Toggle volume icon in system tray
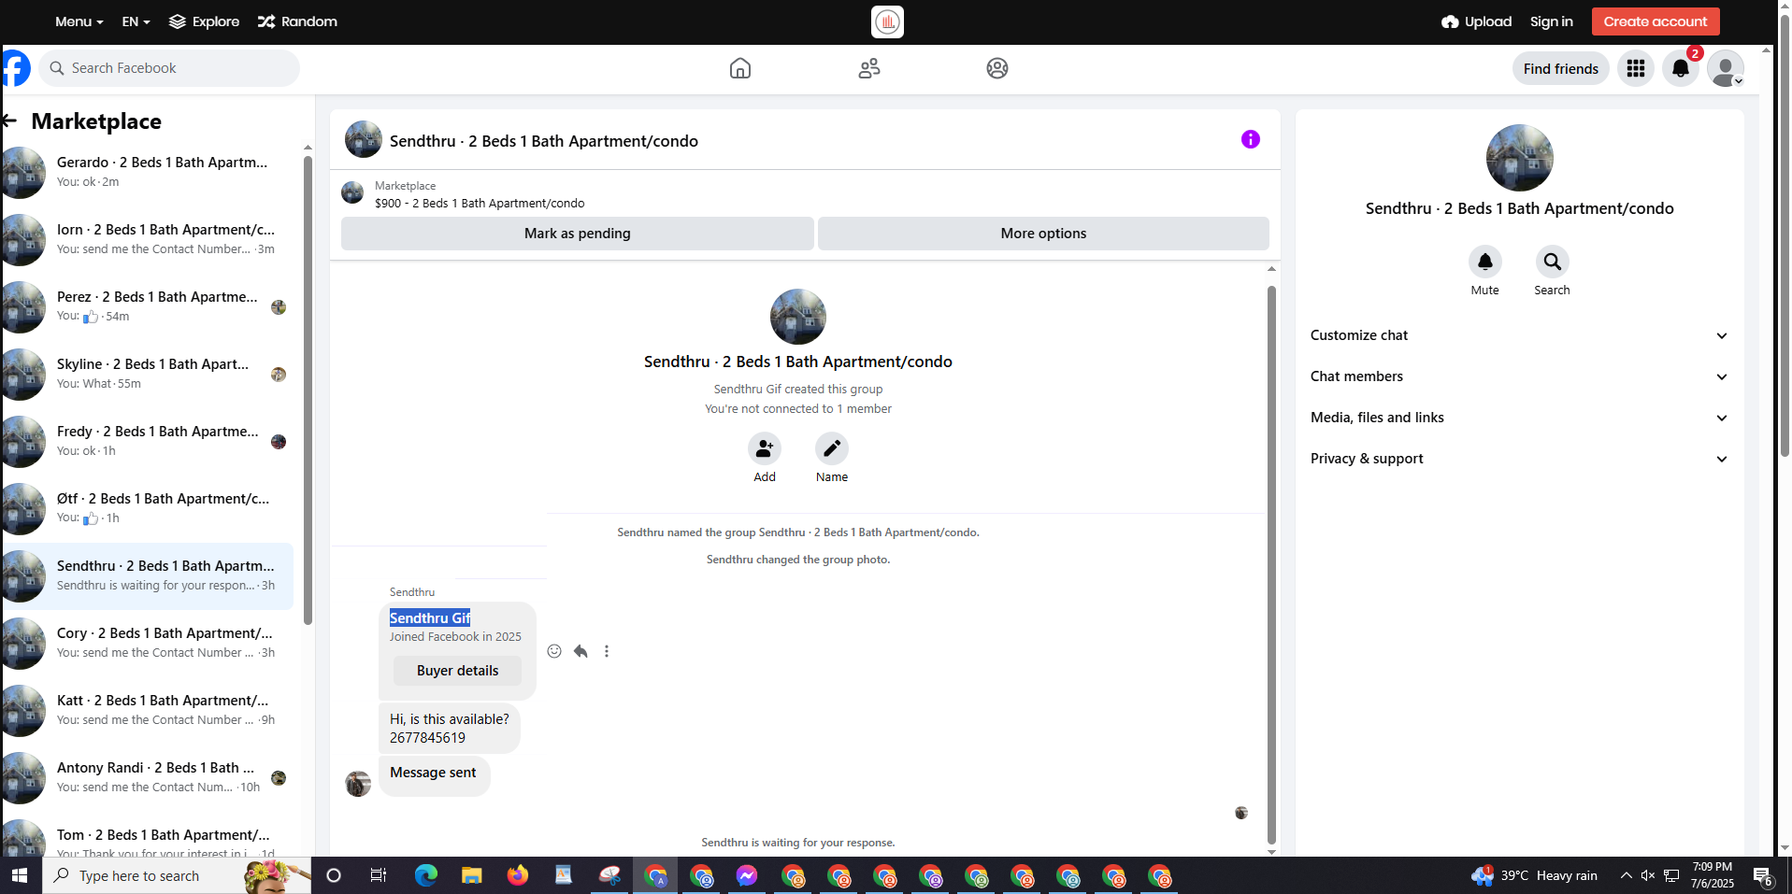Screen dimensions: 1792x894 pyautogui.click(x=1648, y=875)
